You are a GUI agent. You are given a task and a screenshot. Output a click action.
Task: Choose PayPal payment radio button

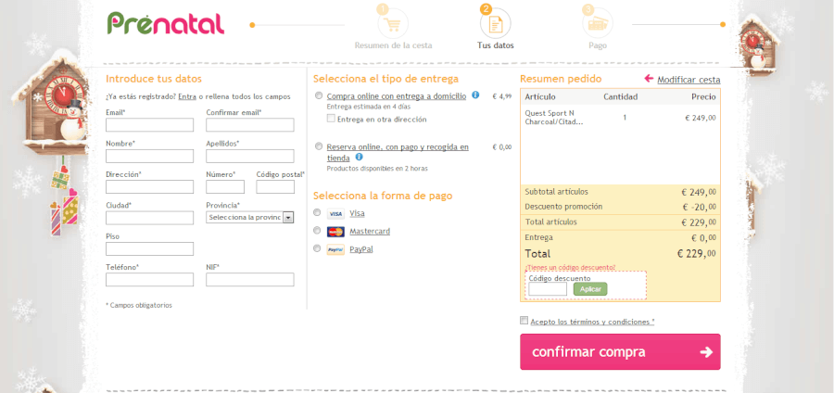(317, 247)
